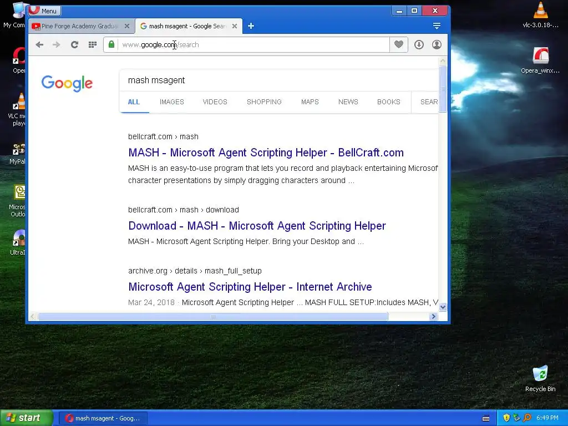Click vertical scrollbar up arrow
The height and width of the screenshot is (426, 568).
tap(443, 61)
